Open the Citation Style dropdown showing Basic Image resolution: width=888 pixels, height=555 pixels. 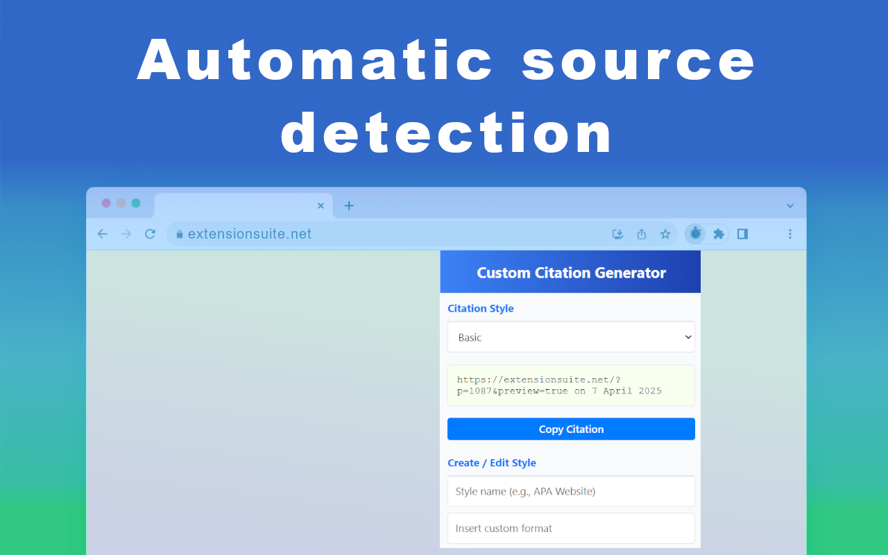coord(571,337)
